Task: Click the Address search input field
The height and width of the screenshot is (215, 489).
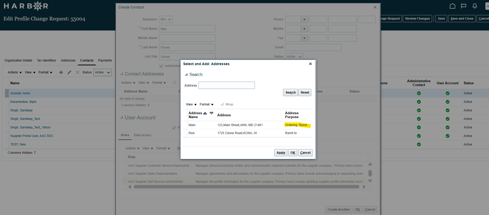Action: 227,85
